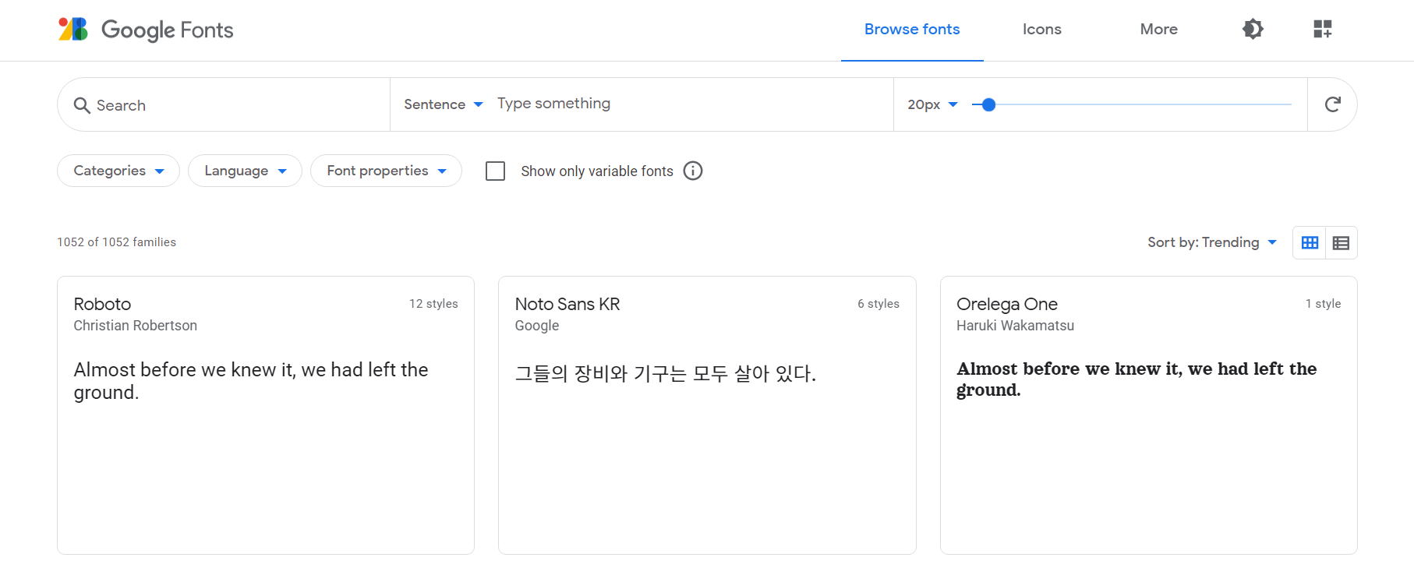Click the Type something preview field
Image resolution: width=1414 pixels, height=568 pixels.
(690, 104)
